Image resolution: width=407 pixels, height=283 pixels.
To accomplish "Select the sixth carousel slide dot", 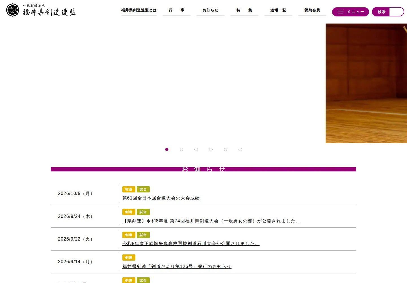I will pyautogui.click(x=240, y=149).
